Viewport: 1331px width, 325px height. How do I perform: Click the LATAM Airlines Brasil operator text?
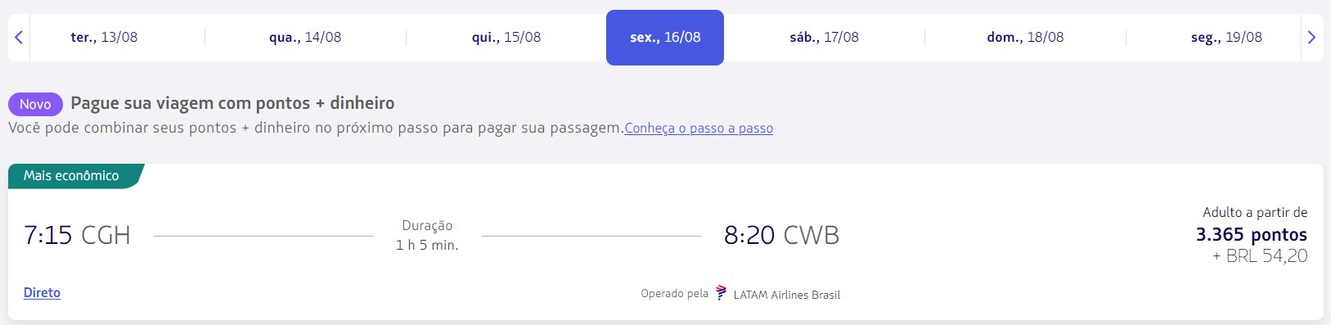[x=787, y=295]
